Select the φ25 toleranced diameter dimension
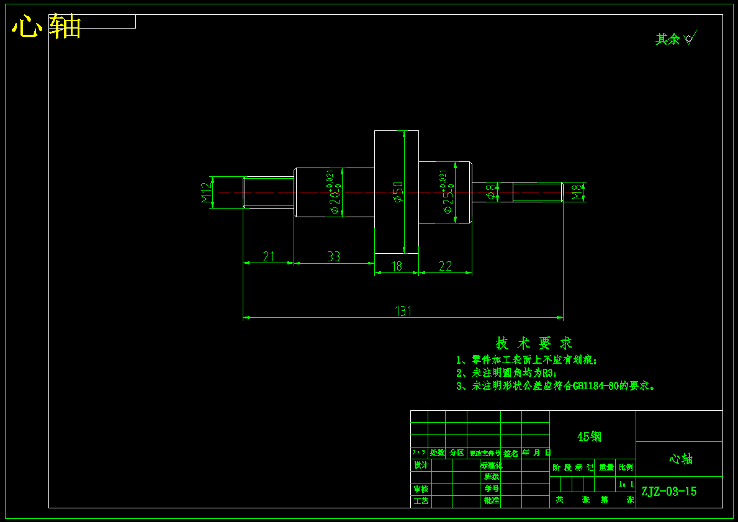738x522 pixels. [447, 192]
